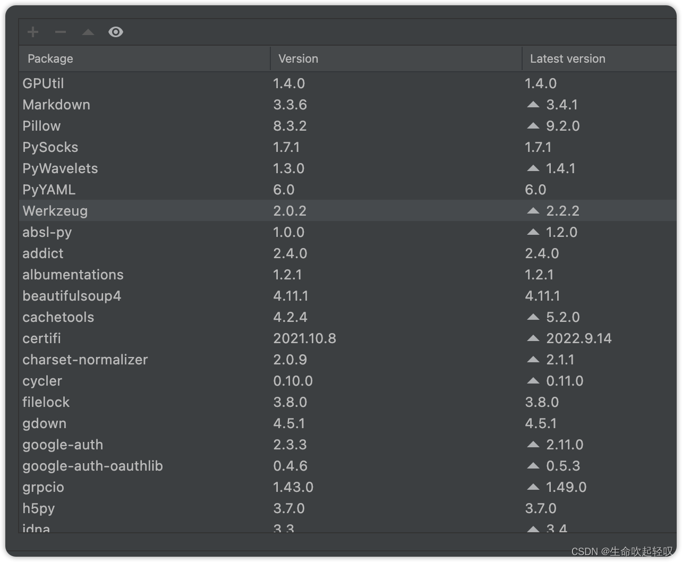Select the cachetools package name
682x562 pixels.
click(x=58, y=317)
